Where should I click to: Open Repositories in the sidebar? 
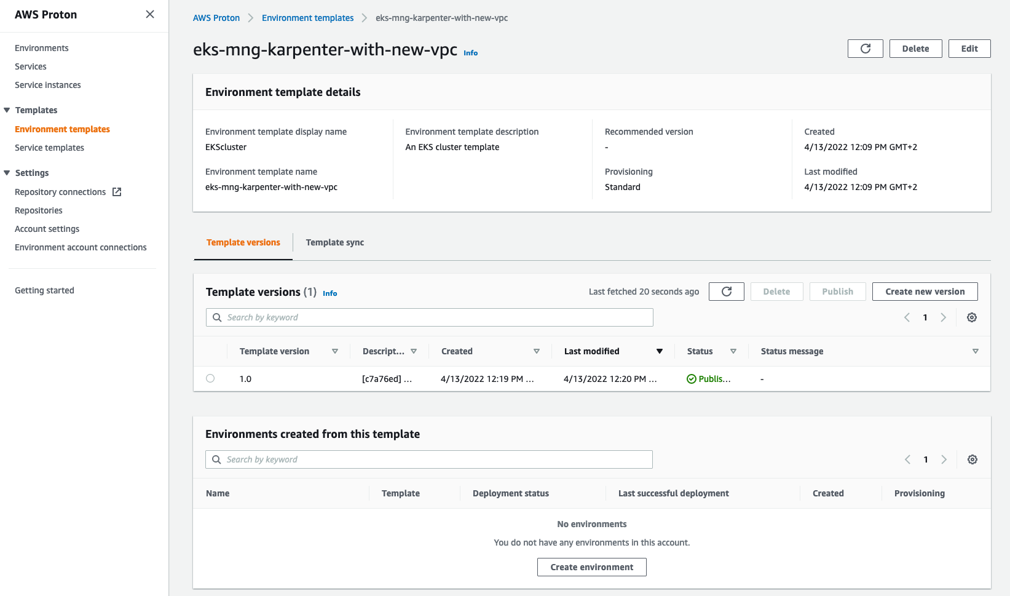(39, 210)
